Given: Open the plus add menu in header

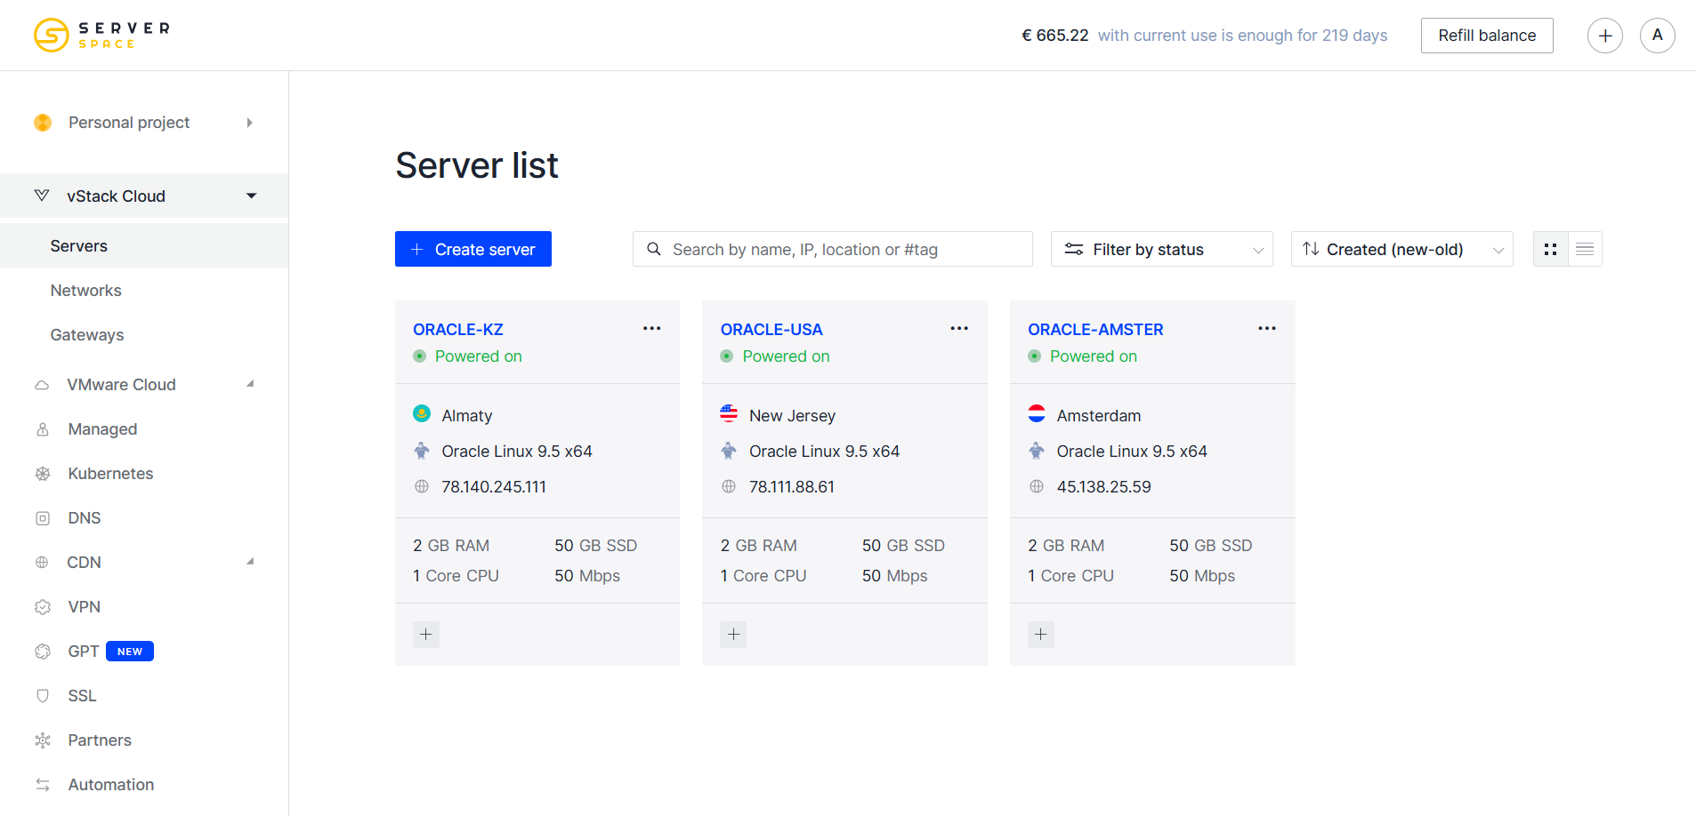Looking at the screenshot, I should coord(1605,36).
